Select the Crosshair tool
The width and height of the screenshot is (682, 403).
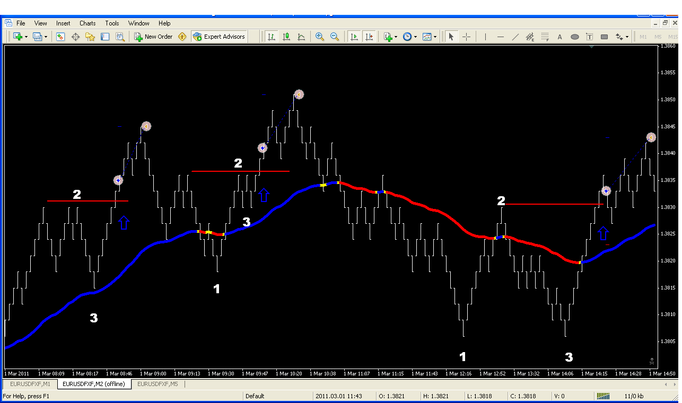(466, 37)
